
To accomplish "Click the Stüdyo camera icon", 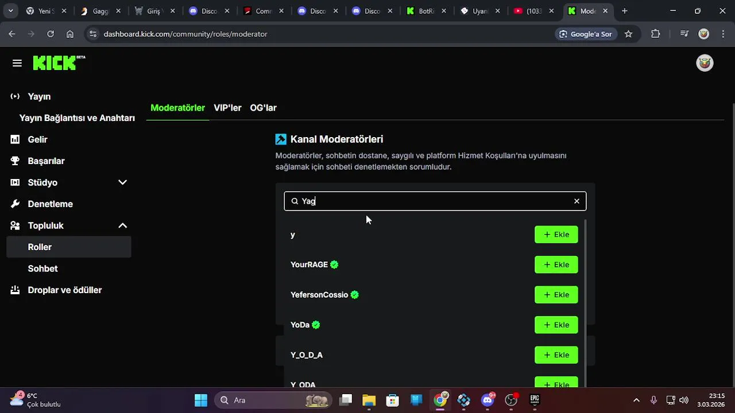I will pos(15,182).
